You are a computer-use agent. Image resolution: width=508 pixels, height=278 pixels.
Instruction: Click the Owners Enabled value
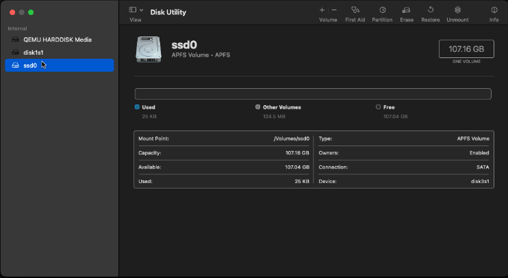click(x=479, y=153)
